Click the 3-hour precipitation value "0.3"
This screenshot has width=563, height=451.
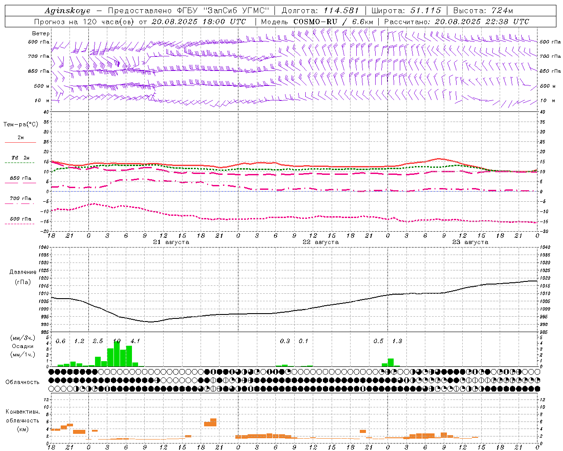285,341
